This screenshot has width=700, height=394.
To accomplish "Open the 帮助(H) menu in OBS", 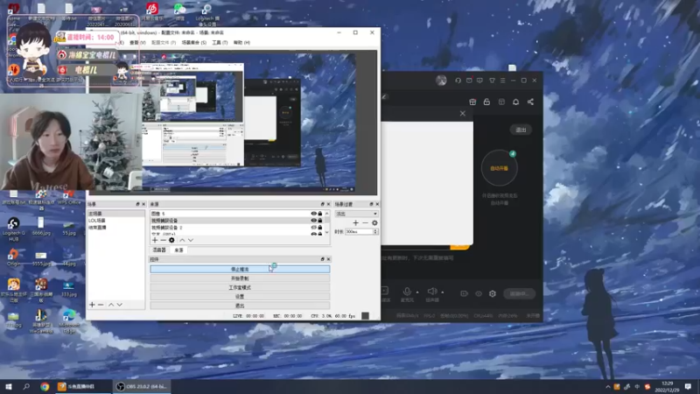I will point(241,42).
